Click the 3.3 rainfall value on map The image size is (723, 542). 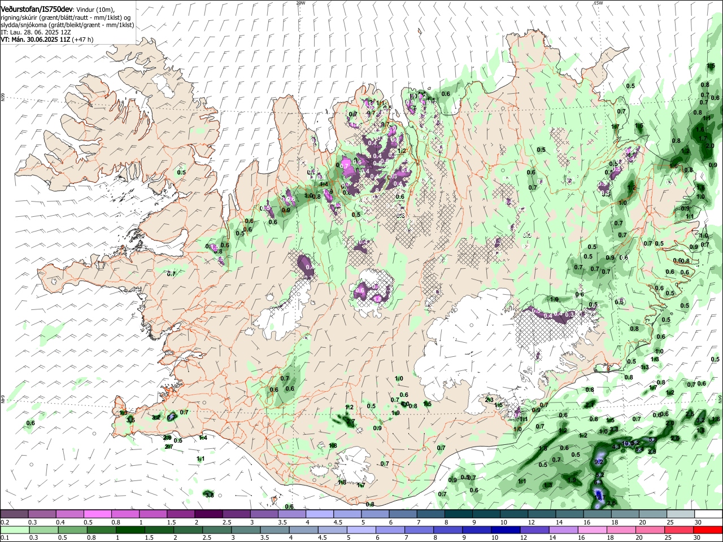click(613, 430)
